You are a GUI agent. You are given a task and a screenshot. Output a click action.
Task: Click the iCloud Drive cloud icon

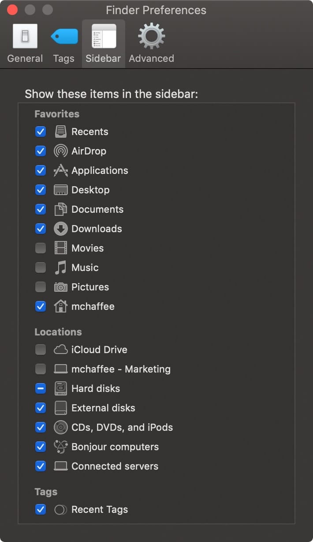(60, 350)
